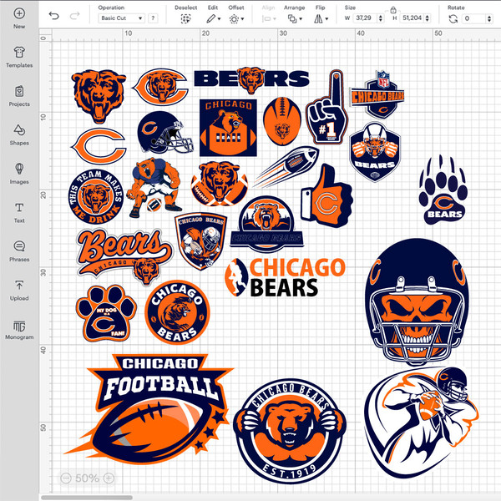Select the quarterback throwing graphic
501x501 pixels.
421,423
